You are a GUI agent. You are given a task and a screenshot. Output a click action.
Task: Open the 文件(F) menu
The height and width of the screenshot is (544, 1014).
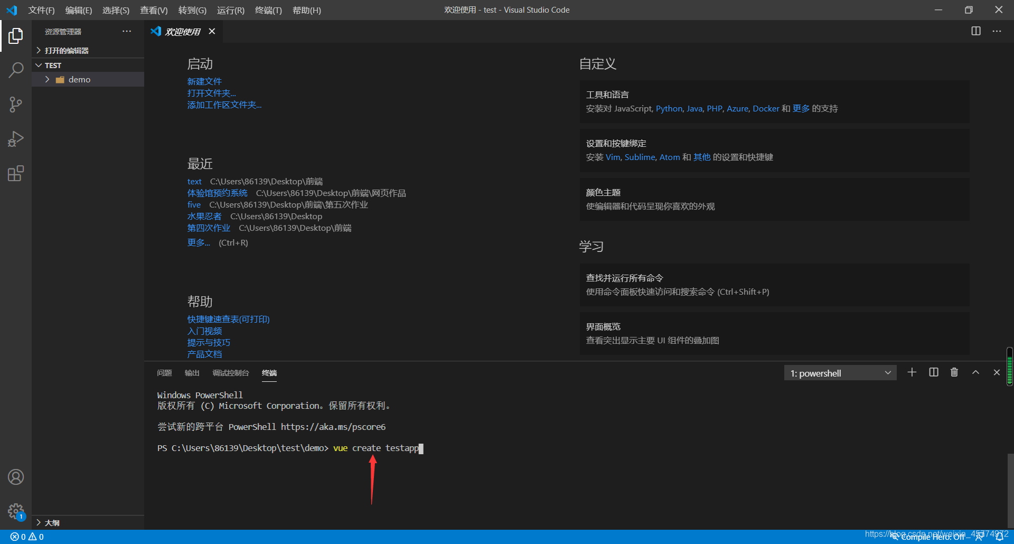41,10
